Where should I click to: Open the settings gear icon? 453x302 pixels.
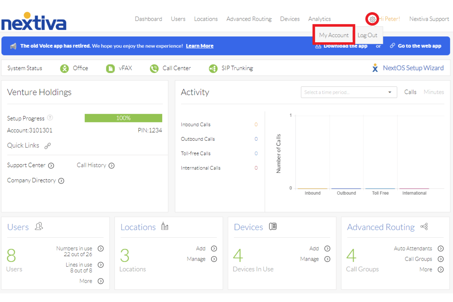(x=372, y=19)
